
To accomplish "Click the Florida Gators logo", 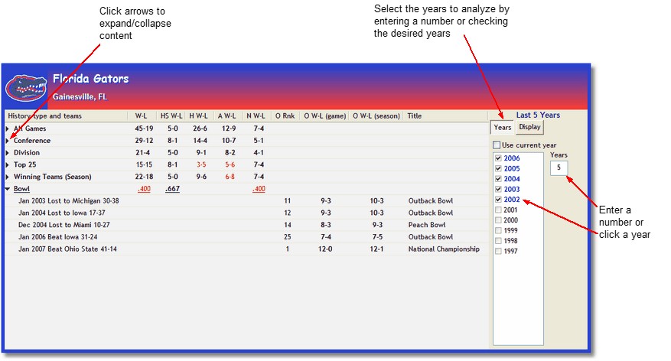I will click(x=26, y=89).
